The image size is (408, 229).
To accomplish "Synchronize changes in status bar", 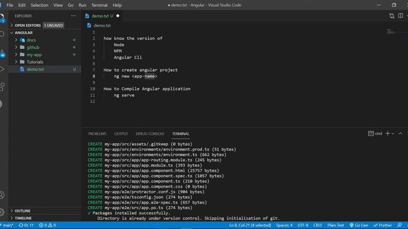I will pyautogui.click(x=26, y=225).
